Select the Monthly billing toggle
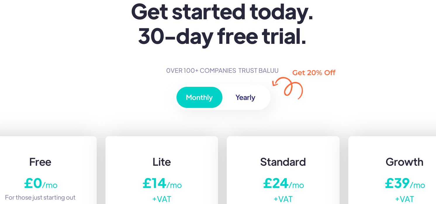The height and width of the screenshot is (204, 436). (x=199, y=97)
